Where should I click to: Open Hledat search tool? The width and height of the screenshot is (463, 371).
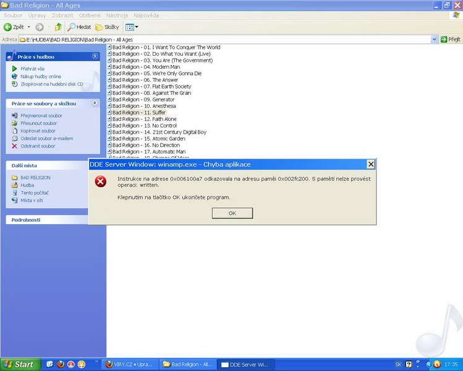pos(79,27)
